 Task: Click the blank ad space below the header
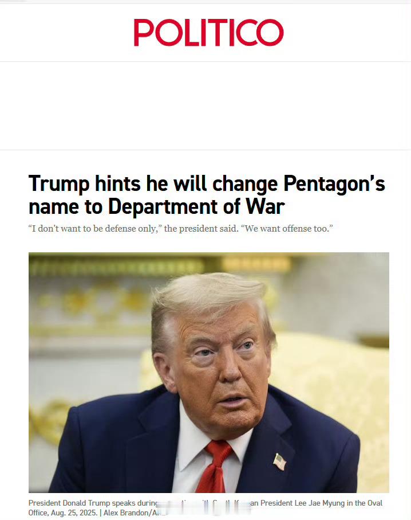(205, 105)
